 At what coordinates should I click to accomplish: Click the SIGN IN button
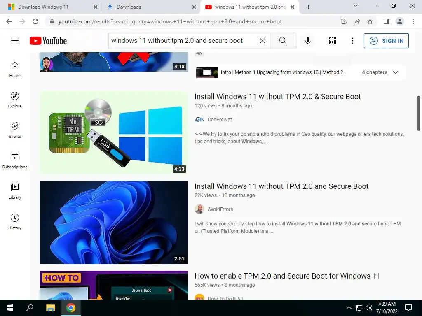pyautogui.click(x=386, y=41)
